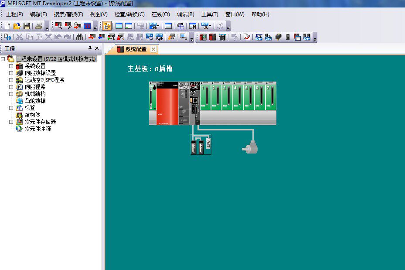This screenshot has height=270, width=405.
Task: Expand the 伺服数据设置 tree node
Action: (11, 73)
